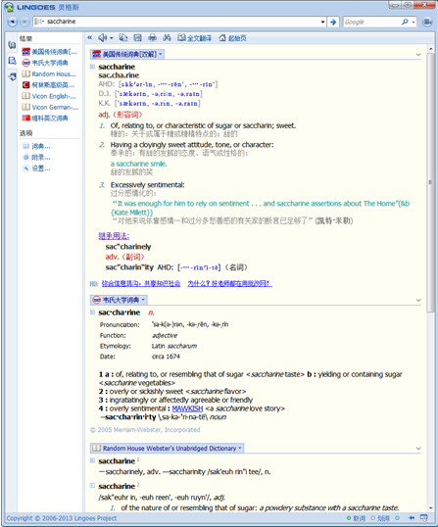This screenshot has height=527, width=438.
Task: Click the Google search magnifier icon
Action: (x=405, y=22)
